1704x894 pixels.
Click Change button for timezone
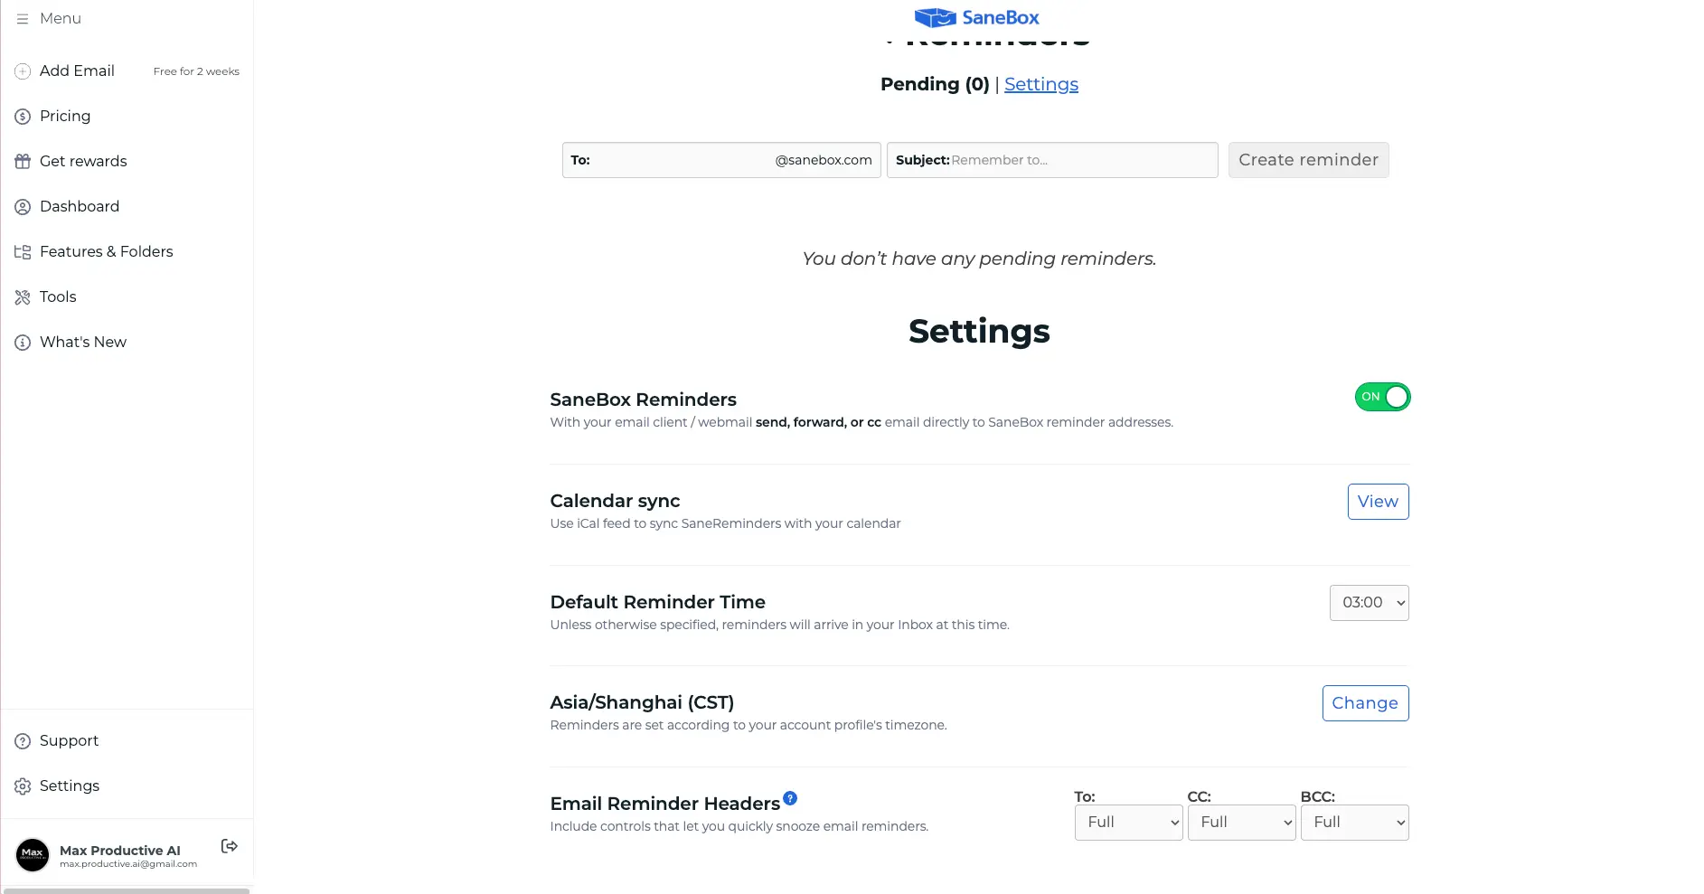(1365, 703)
